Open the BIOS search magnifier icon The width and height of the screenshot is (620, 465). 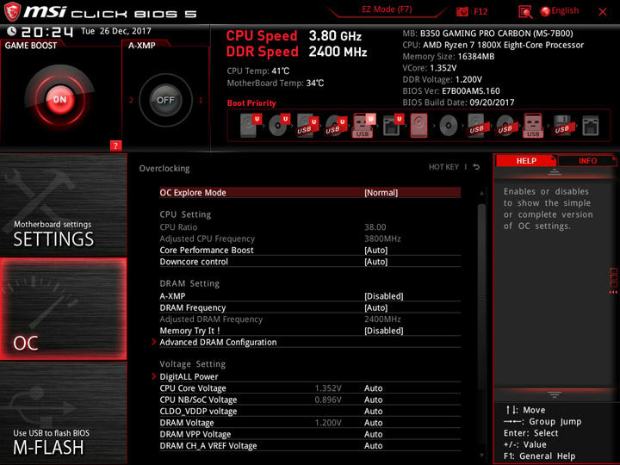(525, 12)
